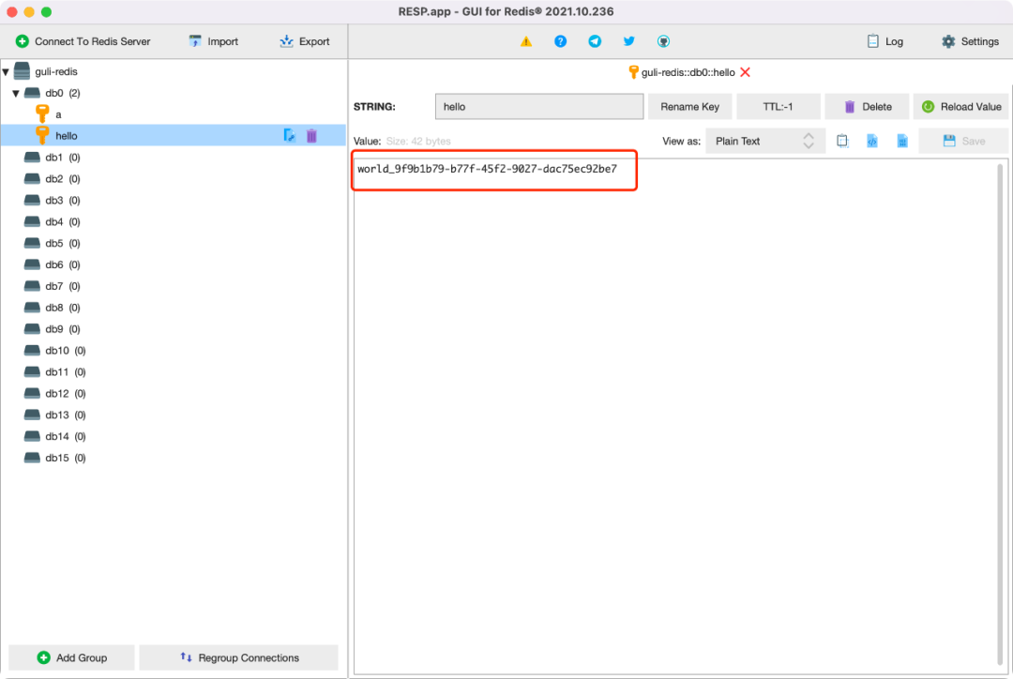Viewport: 1013px width, 679px height.
Task: Collapse the guli-redis connection tree
Action: [7, 72]
